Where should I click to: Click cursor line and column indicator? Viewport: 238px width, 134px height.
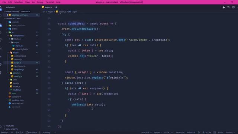click(x=146, y=133)
